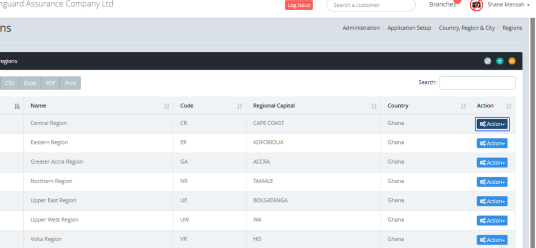Click the gray expand panel icon

[x=488, y=61]
